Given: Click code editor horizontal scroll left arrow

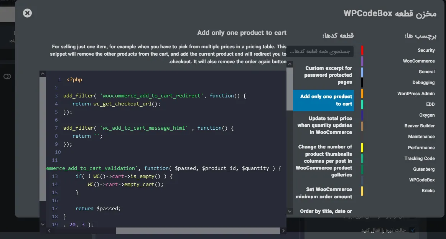Looking at the screenshot, I should pos(49,231).
